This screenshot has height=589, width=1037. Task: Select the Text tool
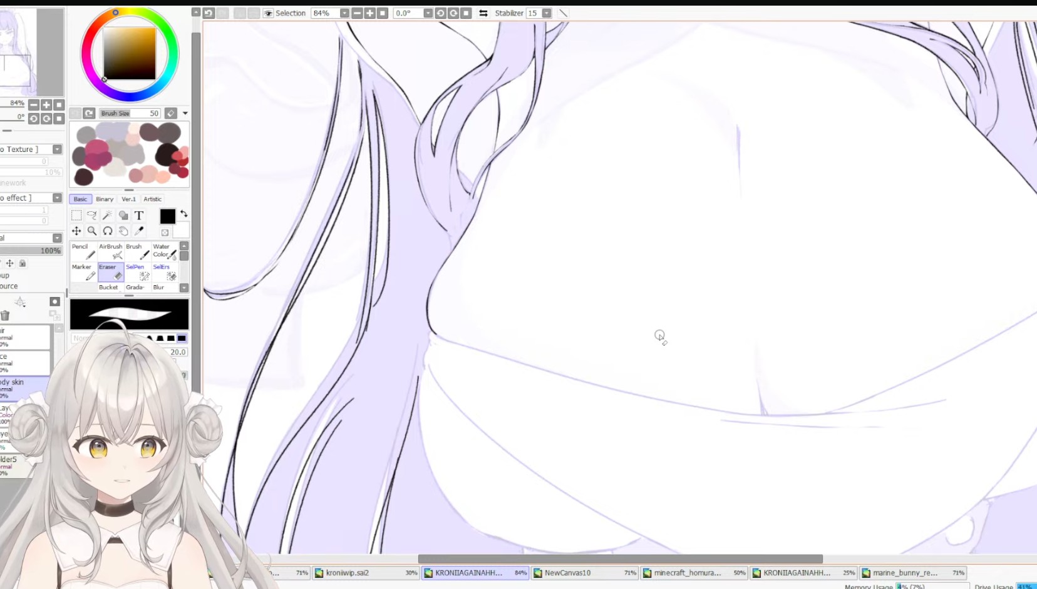click(x=139, y=215)
